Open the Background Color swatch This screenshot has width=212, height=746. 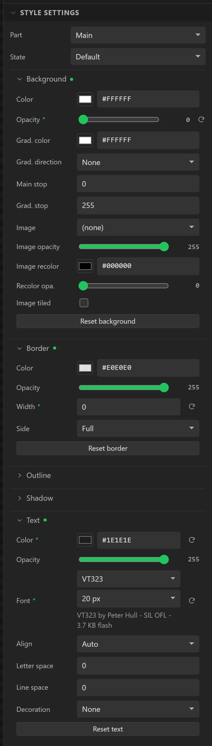(85, 99)
